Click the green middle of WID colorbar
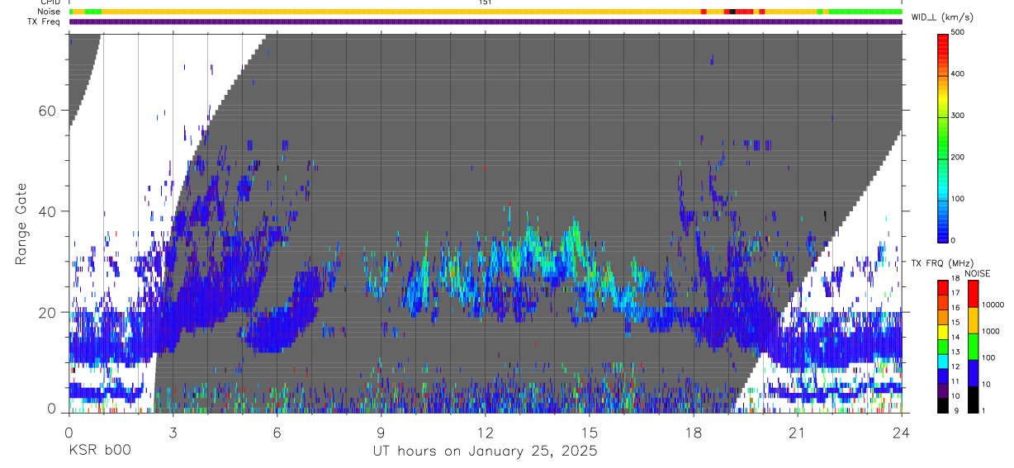1014x468 pixels. pyautogui.click(x=943, y=136)
